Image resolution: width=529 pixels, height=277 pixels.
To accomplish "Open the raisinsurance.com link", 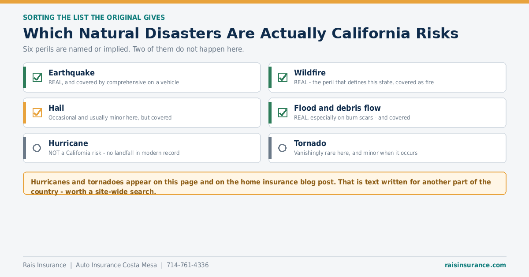I will click(475, 265).
